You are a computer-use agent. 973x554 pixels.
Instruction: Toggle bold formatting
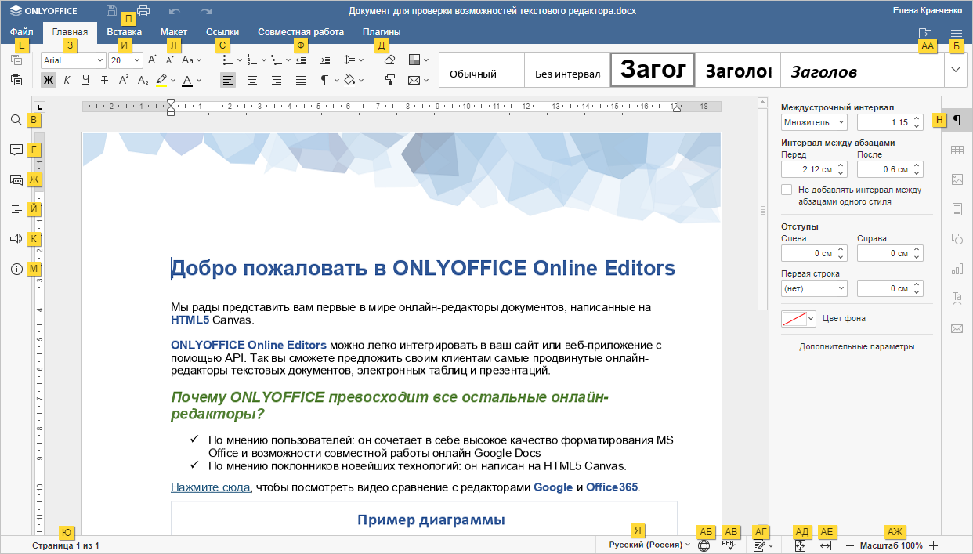[x=49, y=79]
